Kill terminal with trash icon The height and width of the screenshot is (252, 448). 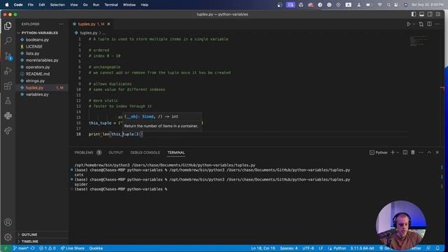pos(413,153)
